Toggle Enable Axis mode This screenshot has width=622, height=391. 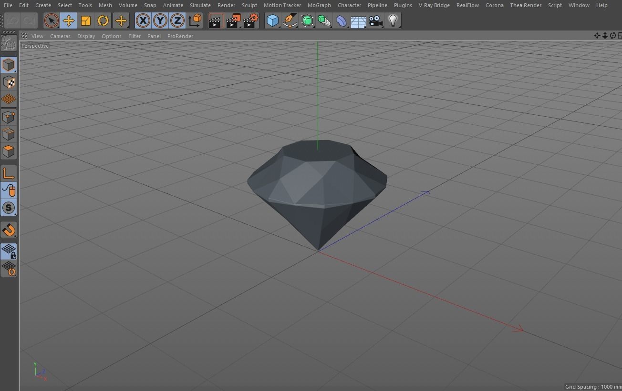pos(9,173)
